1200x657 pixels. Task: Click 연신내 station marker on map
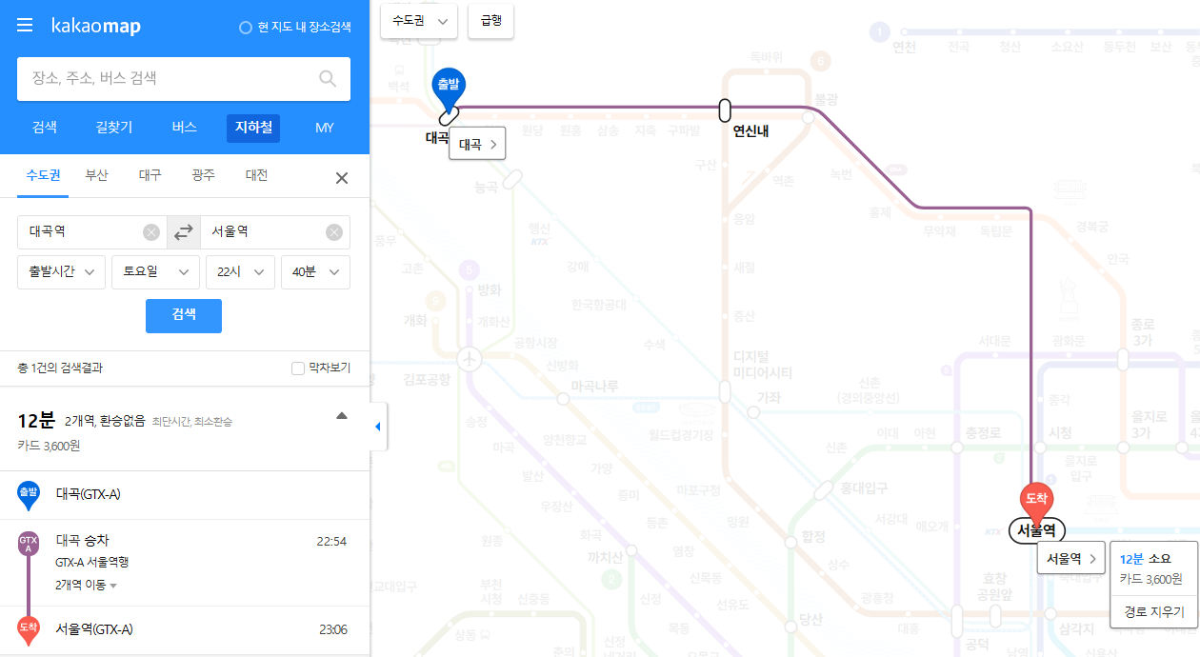725,110
